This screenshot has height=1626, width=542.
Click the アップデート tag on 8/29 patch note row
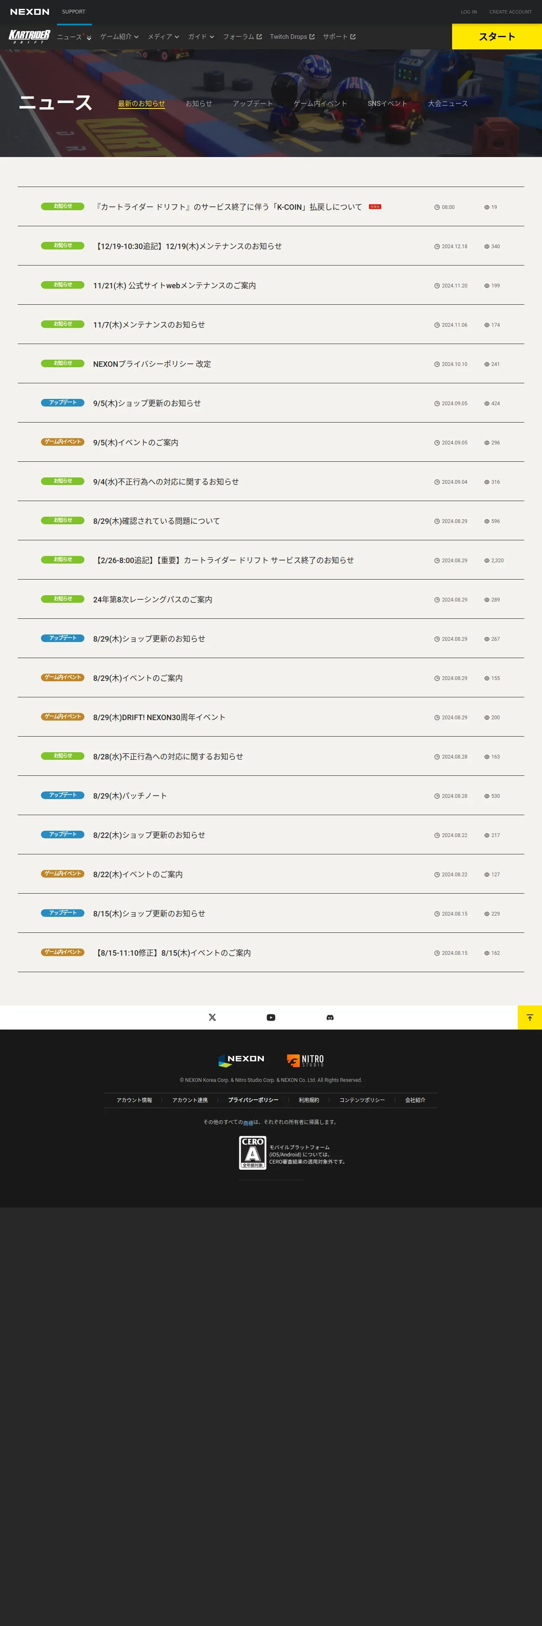[x=62, y=795]
